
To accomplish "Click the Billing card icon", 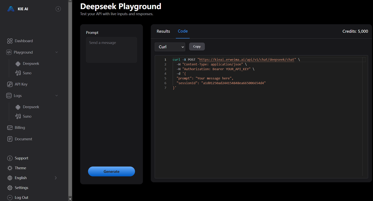I will 10,128.
